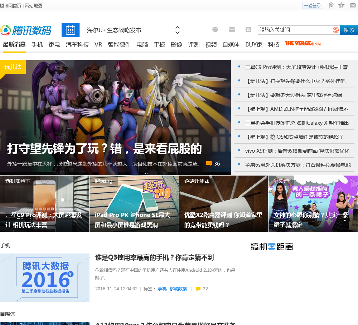The width and height of the screenshot is (358, 325).
Task: Open 三星C9 Pro评测 article in the news list
Action: tap(296, 67)
